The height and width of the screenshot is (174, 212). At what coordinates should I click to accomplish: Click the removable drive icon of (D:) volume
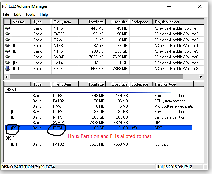click(x=7, y=68)
